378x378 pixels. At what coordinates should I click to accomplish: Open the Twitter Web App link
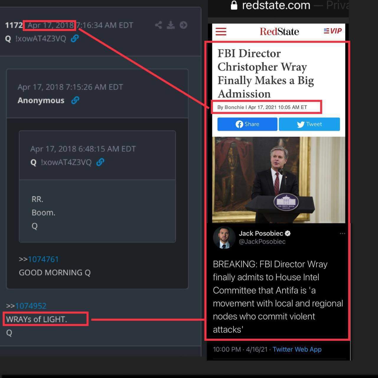[297, 349]
